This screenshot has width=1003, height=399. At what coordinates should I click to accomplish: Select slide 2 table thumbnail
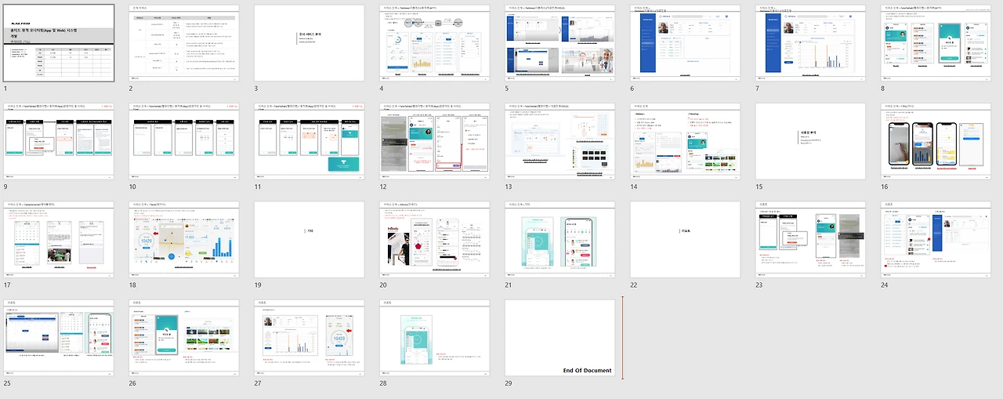[x=183, y=43]
